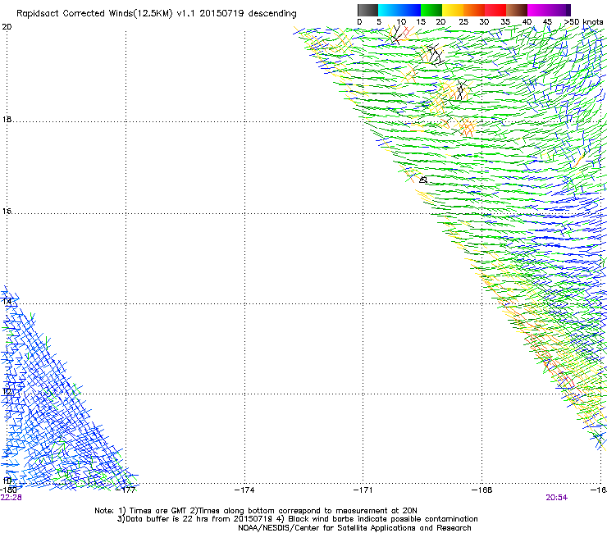Viewport: 607px width, 533px height.
Task: Click the 'Data buffer is 22 hrs' note
Action: (297, 519)
